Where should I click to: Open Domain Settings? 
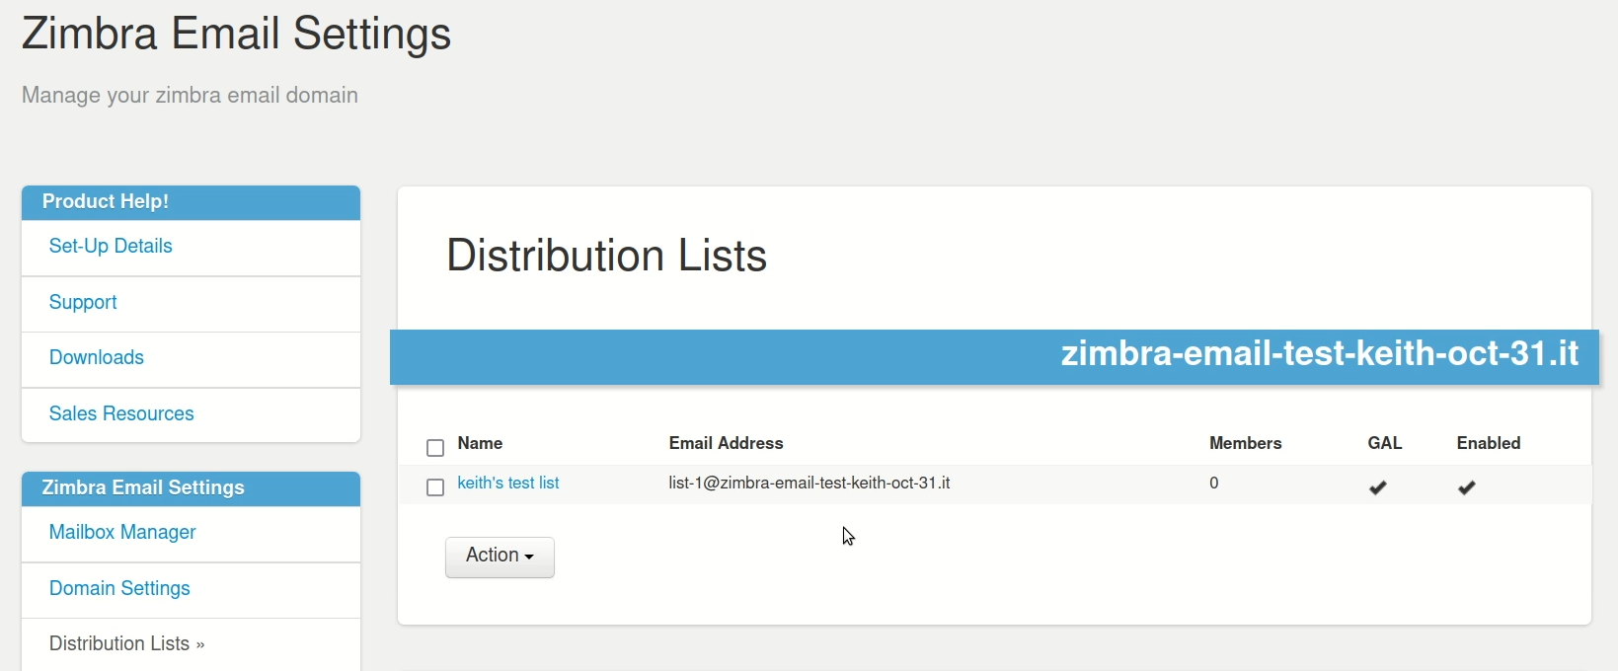tap(118, 588)
